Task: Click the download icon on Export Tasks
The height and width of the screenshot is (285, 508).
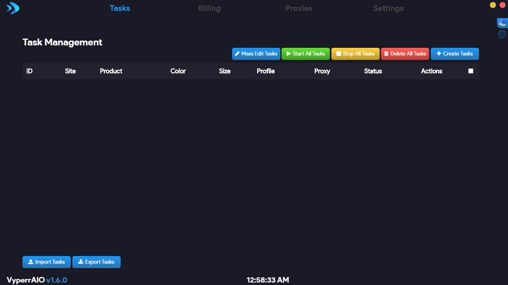Action: 80,262
